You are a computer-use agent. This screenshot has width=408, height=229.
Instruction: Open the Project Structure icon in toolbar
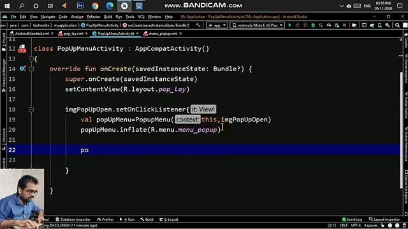tap(354, 25)
